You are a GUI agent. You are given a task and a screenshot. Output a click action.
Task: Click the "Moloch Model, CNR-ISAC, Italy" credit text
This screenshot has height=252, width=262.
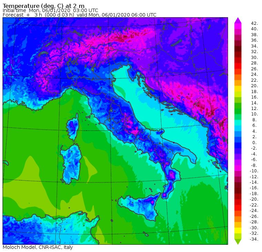[38, 247]
